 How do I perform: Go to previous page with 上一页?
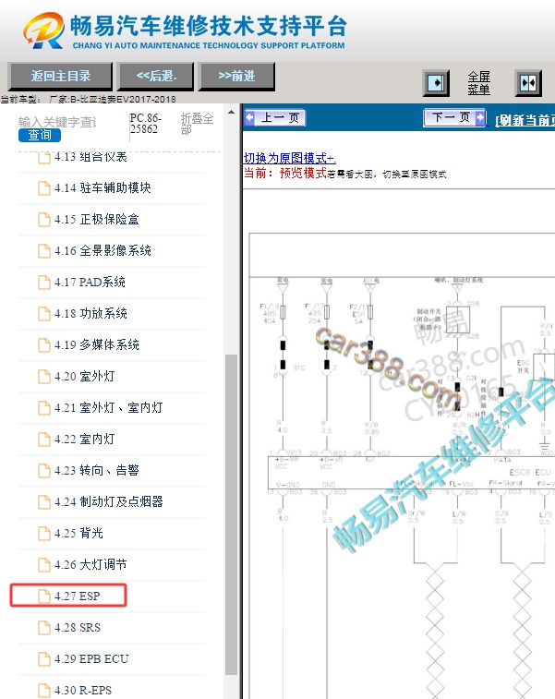[274, 117]
